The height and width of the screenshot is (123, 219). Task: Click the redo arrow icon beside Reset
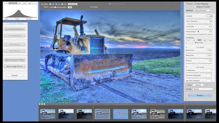(211, 85)
